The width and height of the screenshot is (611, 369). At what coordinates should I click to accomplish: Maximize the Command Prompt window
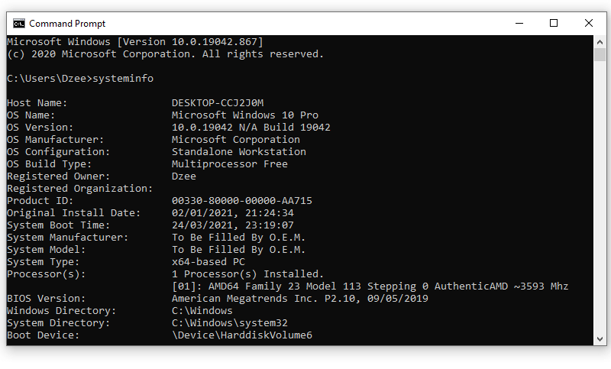[x=553, y=24]
